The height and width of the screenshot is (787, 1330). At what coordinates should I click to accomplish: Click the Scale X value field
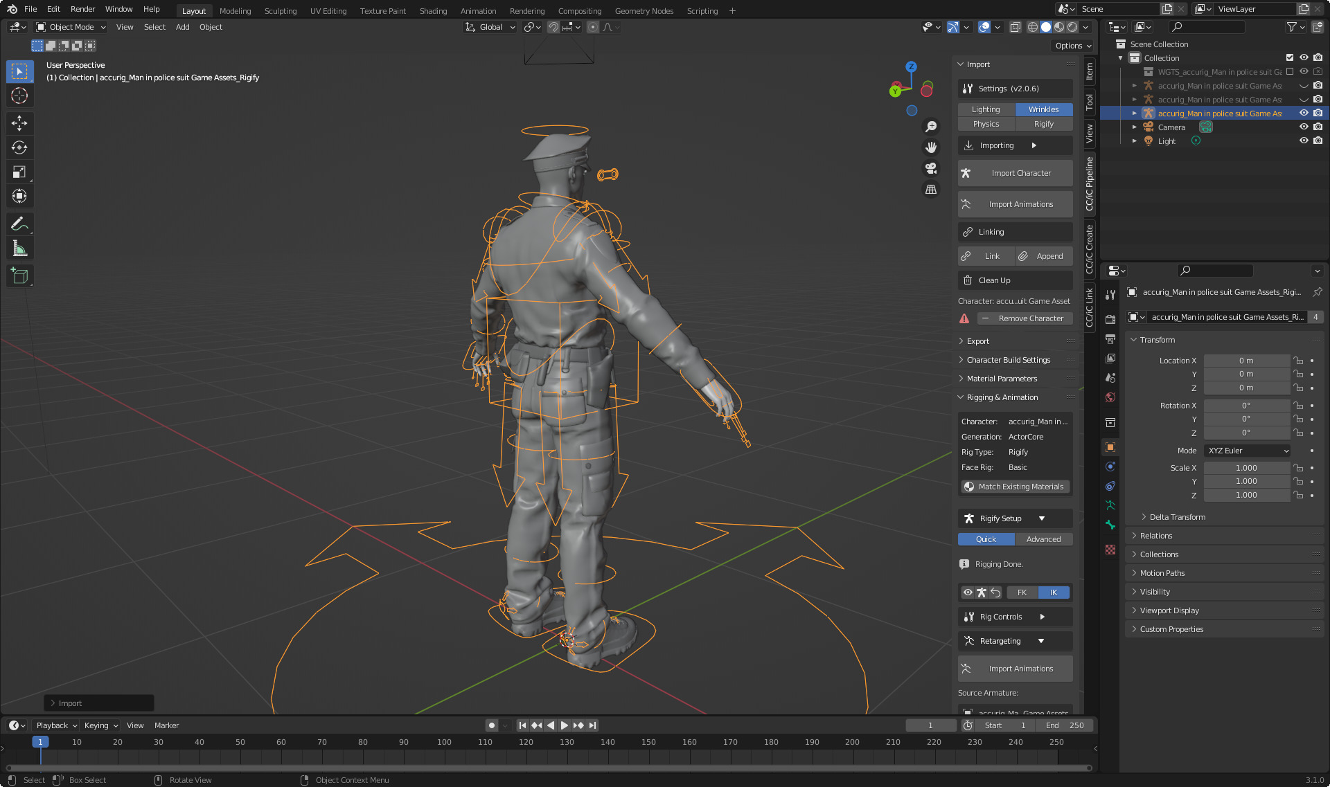(1247, 468)
